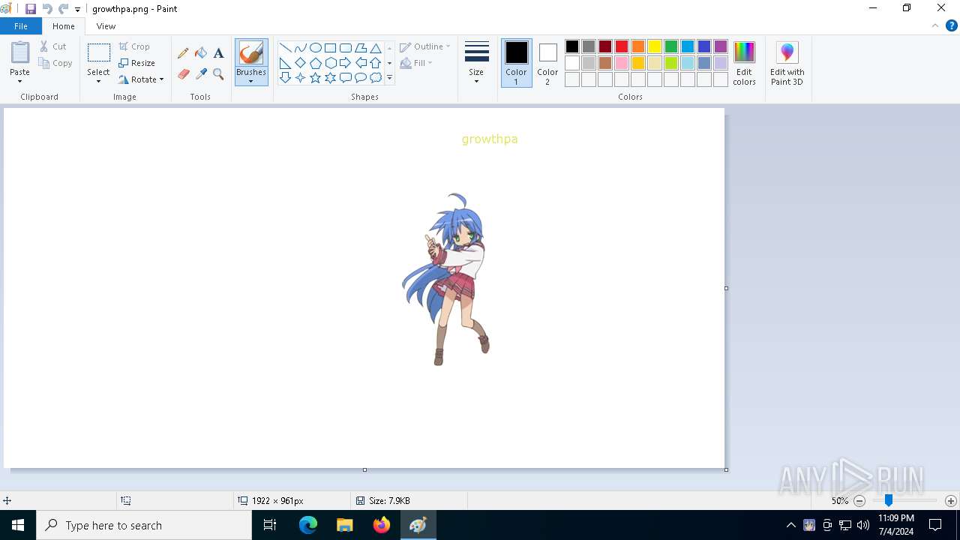This screenshot has width=960, height=540.
Task: Choose the Triangle shape
Action: (376, 48)
